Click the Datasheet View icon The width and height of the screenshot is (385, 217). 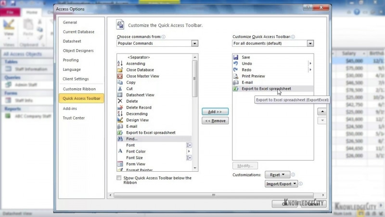(120, 95)
